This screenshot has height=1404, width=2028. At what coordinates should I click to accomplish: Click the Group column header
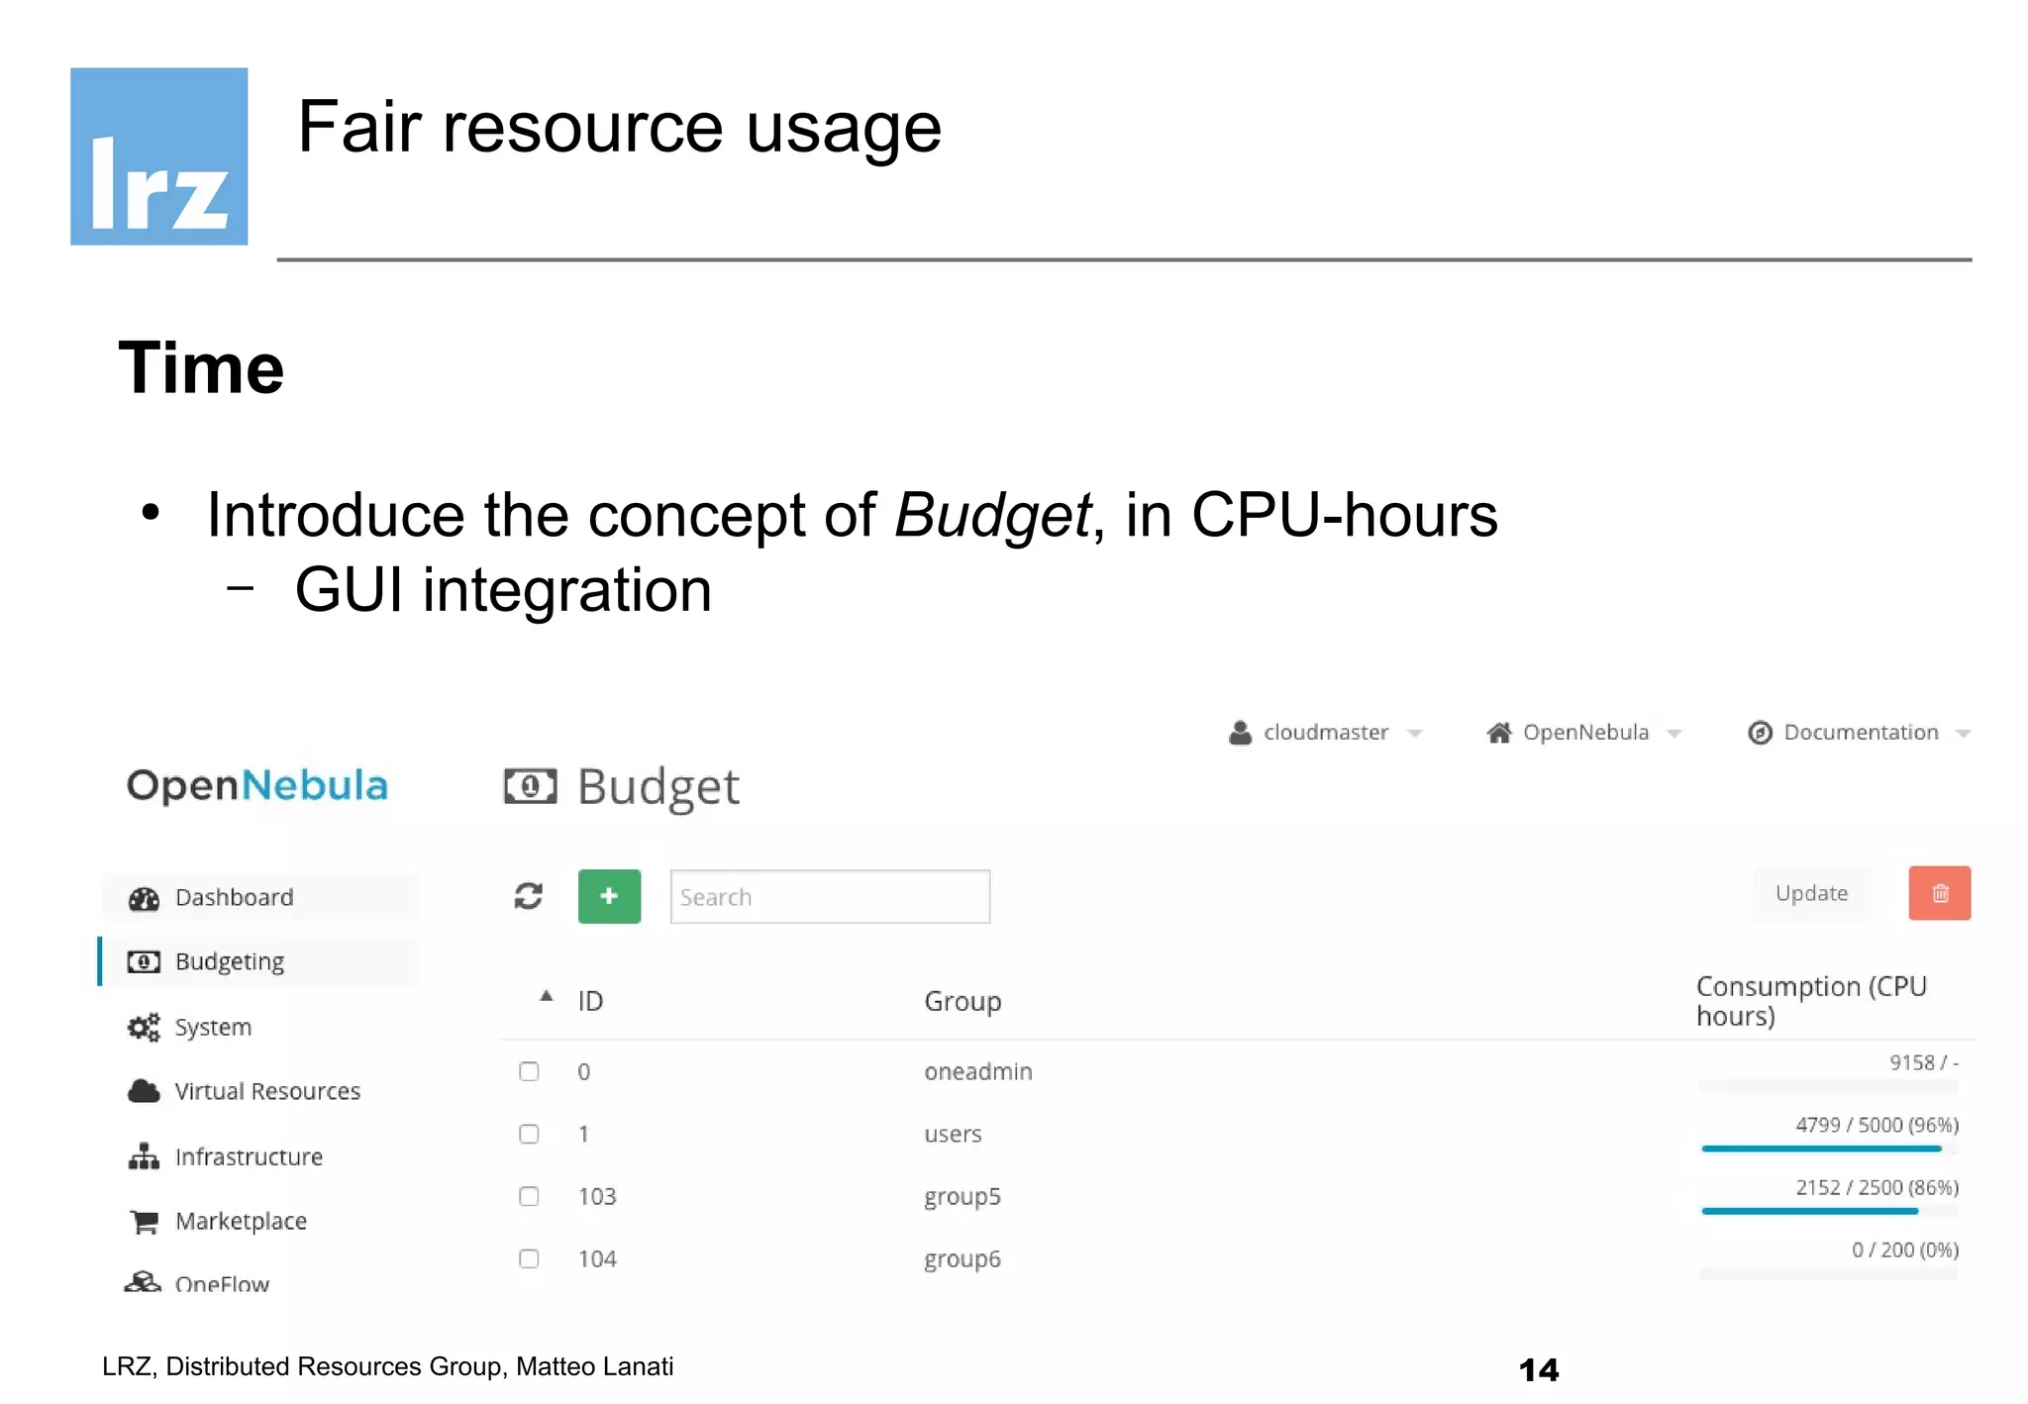(963, 1002)
